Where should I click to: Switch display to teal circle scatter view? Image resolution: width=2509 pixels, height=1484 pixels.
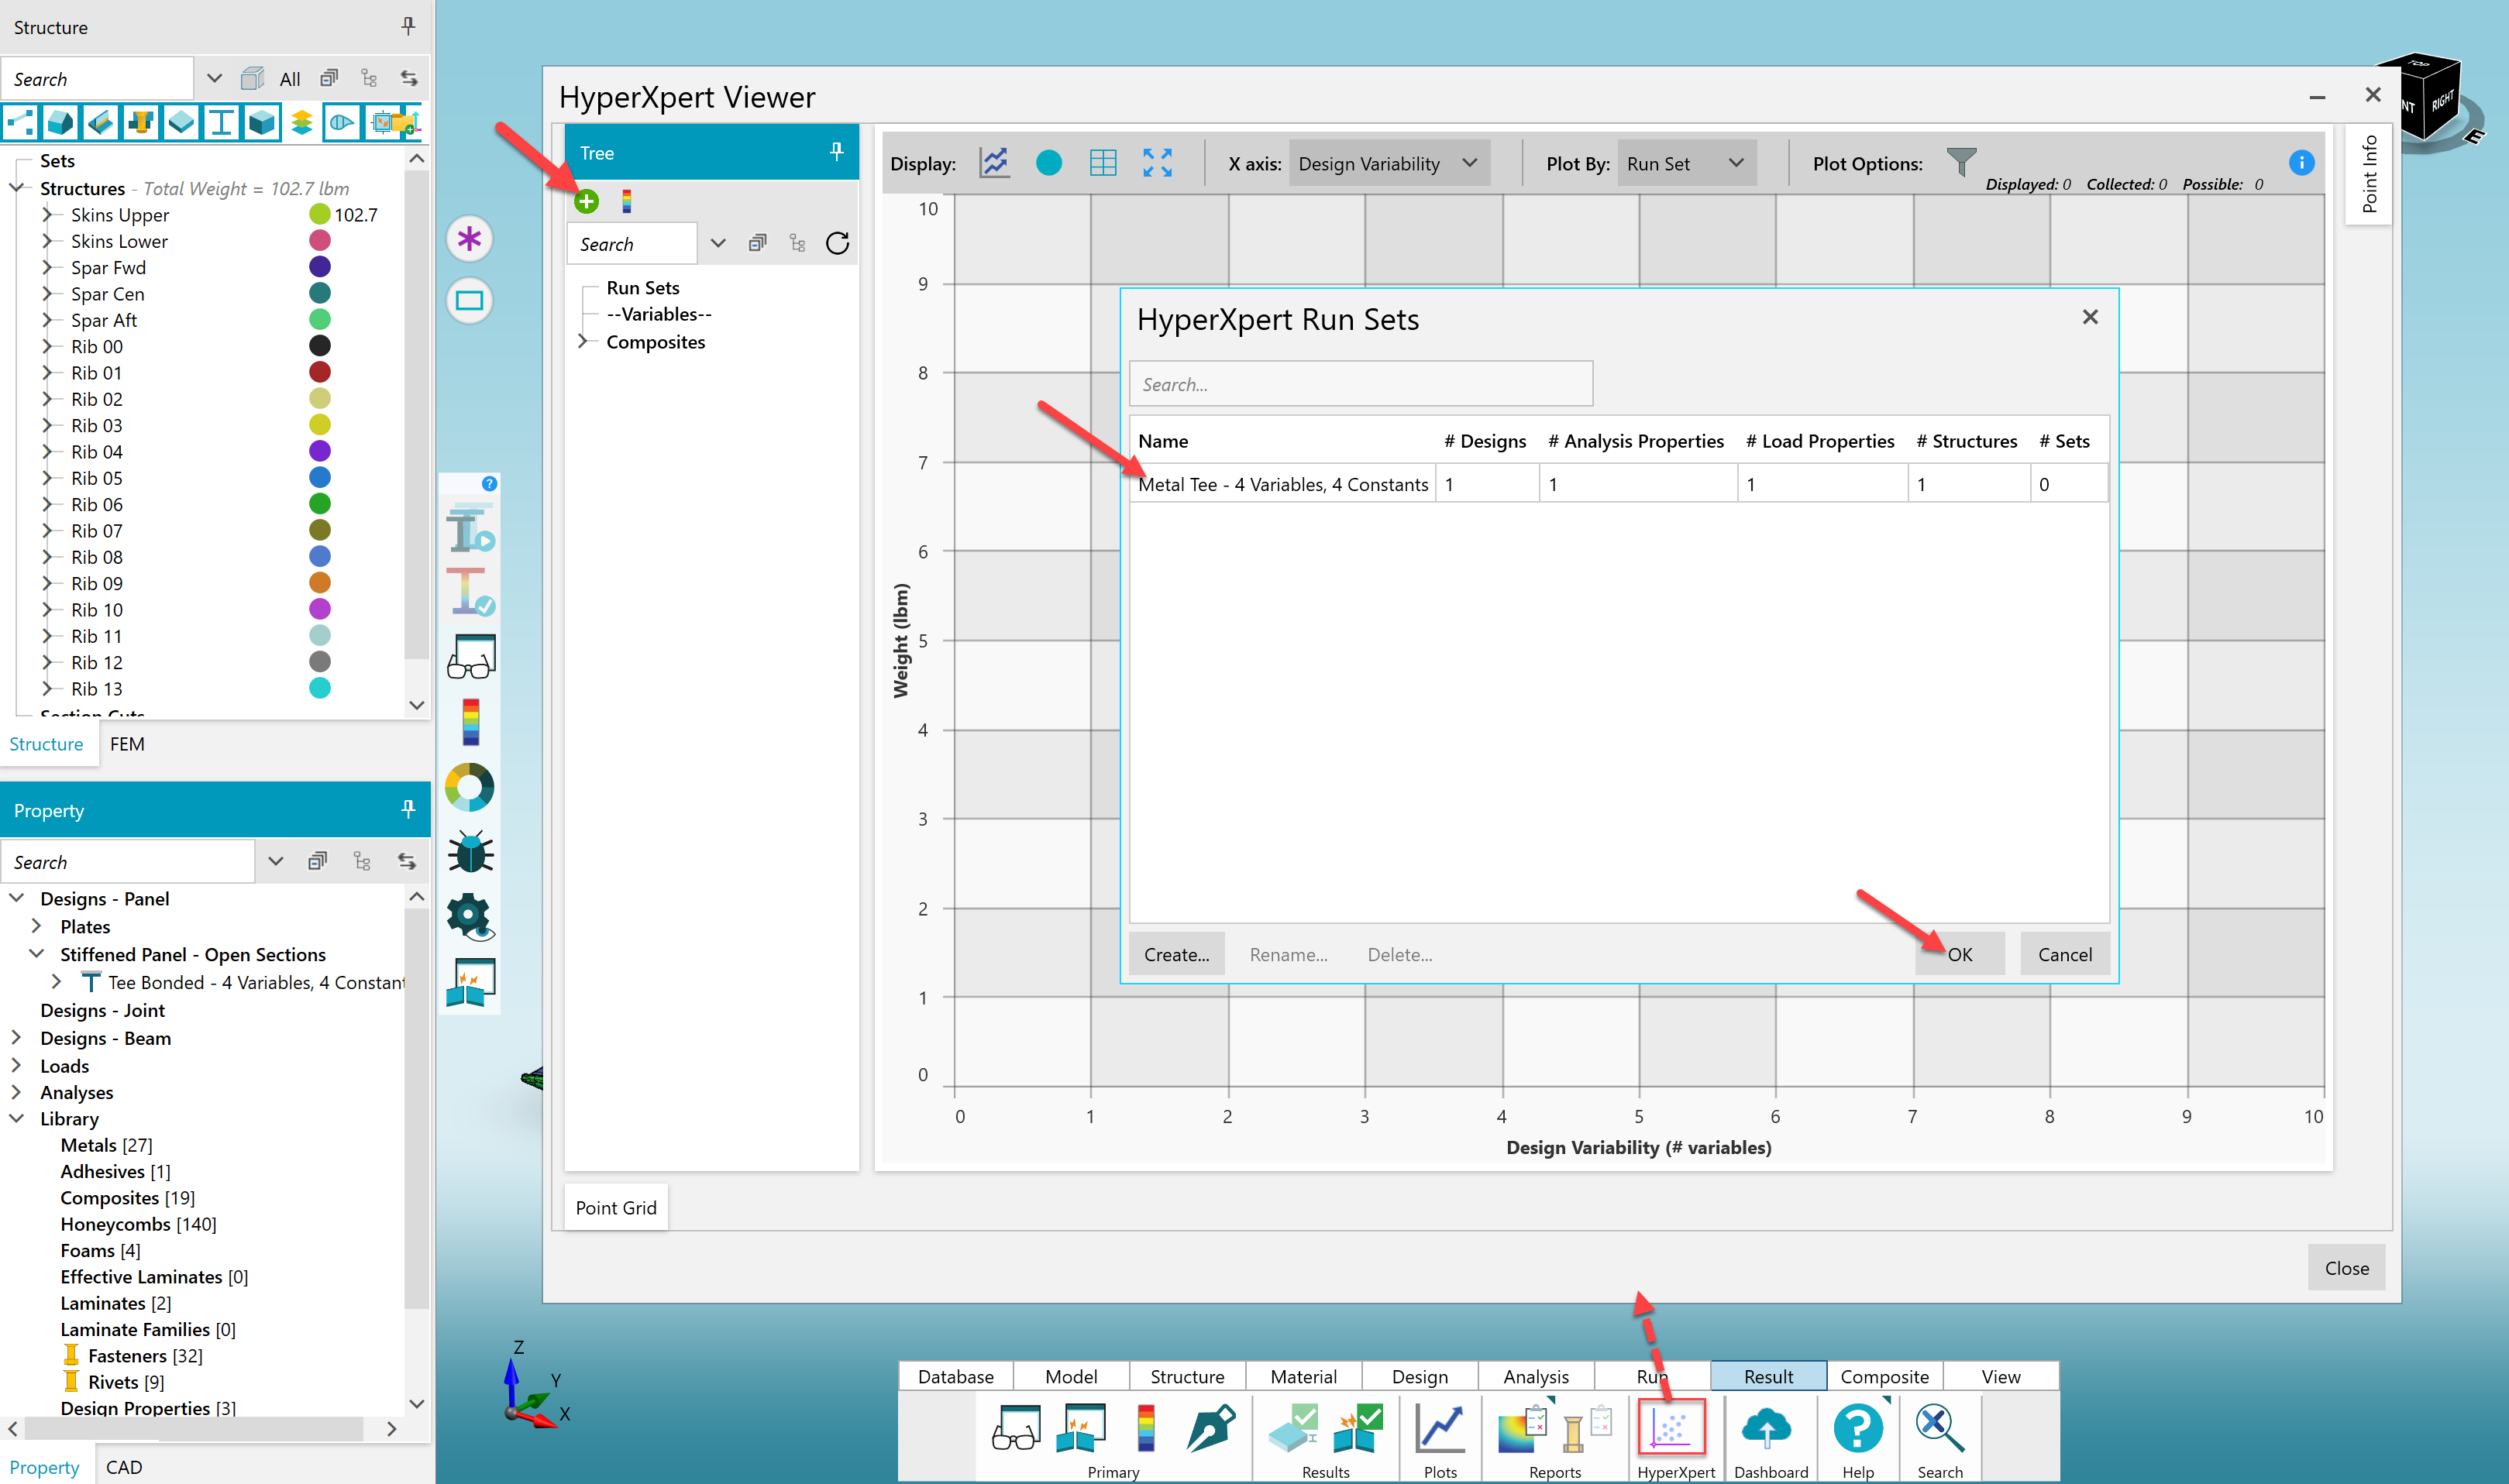tap(1048, 163)
